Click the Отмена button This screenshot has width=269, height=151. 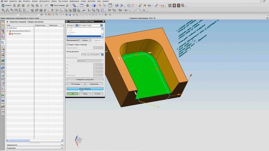[98, 94]
